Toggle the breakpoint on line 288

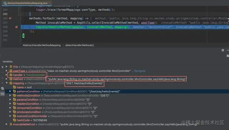coord(16,27)
